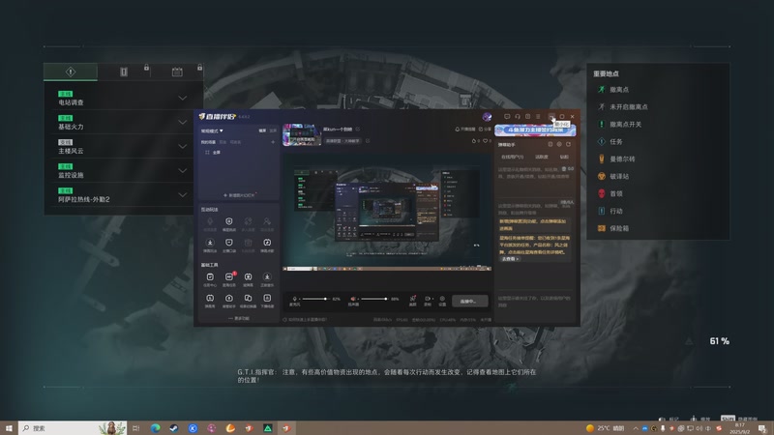This screenshot has height=435, width=774.
Task: Open the 弹幕玩法 star icon tool
Action: pos(210,245)
